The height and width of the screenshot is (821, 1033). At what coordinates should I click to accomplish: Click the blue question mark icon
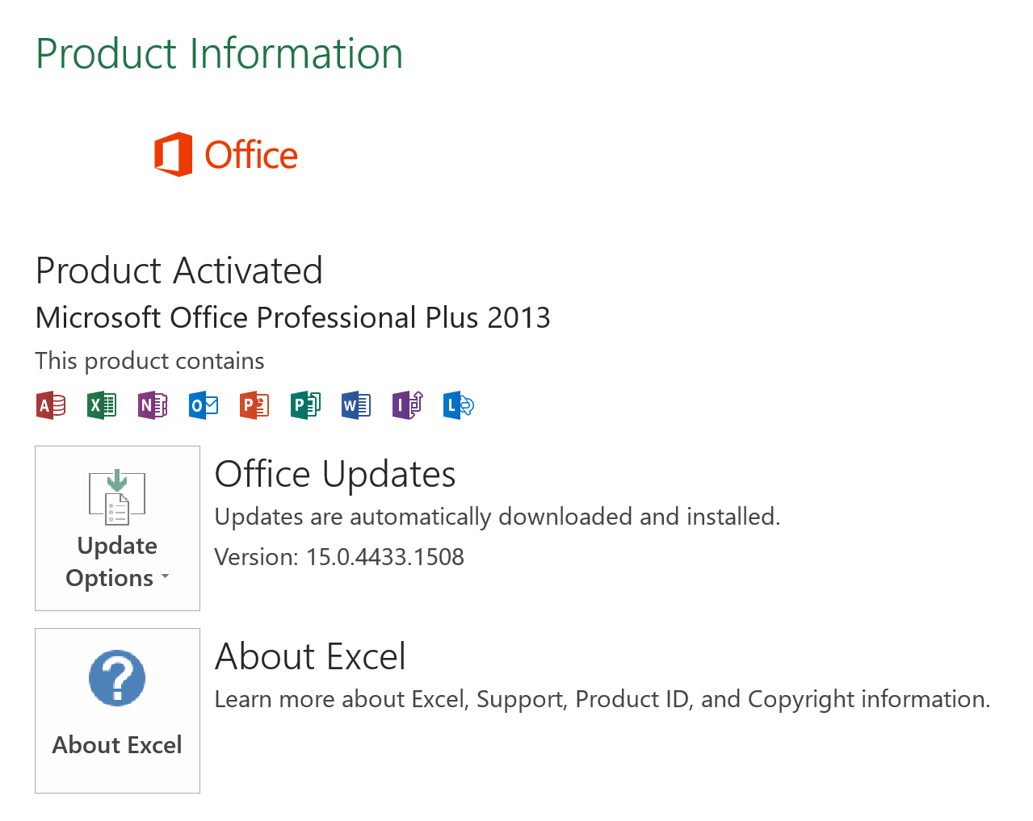coord(117,678)
